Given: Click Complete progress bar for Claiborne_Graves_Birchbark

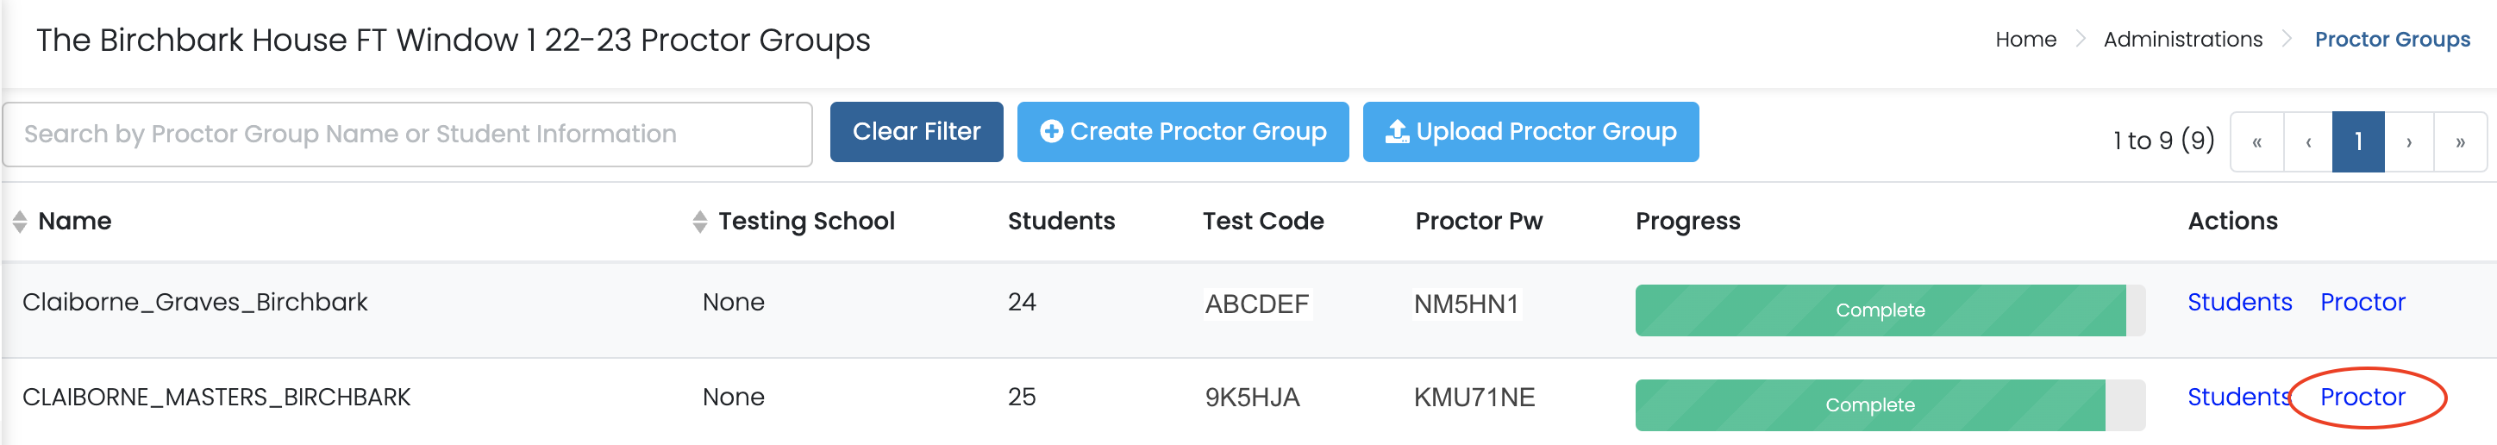Looking at the screenshot, I should click(1880, 310).
